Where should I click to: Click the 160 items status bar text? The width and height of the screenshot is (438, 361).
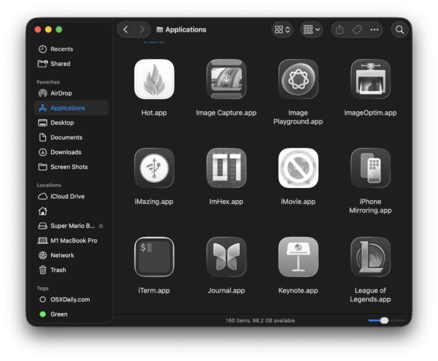(x=260, y=321)
